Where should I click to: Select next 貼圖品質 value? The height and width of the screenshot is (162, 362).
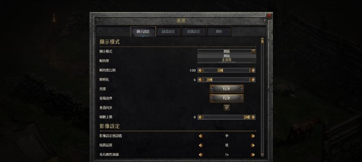pos(253,145)
